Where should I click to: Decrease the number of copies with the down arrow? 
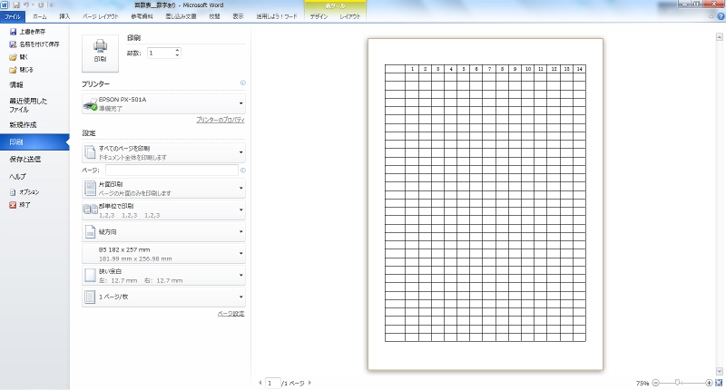click(177, 55)
